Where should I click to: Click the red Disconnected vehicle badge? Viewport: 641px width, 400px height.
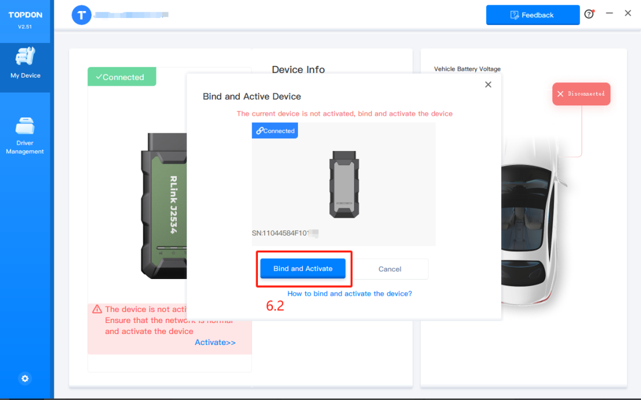click(581, 94)
